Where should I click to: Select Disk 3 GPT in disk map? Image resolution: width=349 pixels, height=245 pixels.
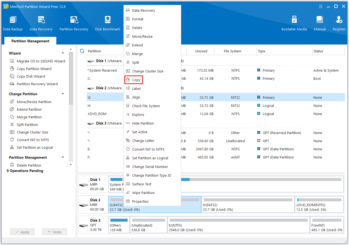pyautogui.click(x=93, y=225)
